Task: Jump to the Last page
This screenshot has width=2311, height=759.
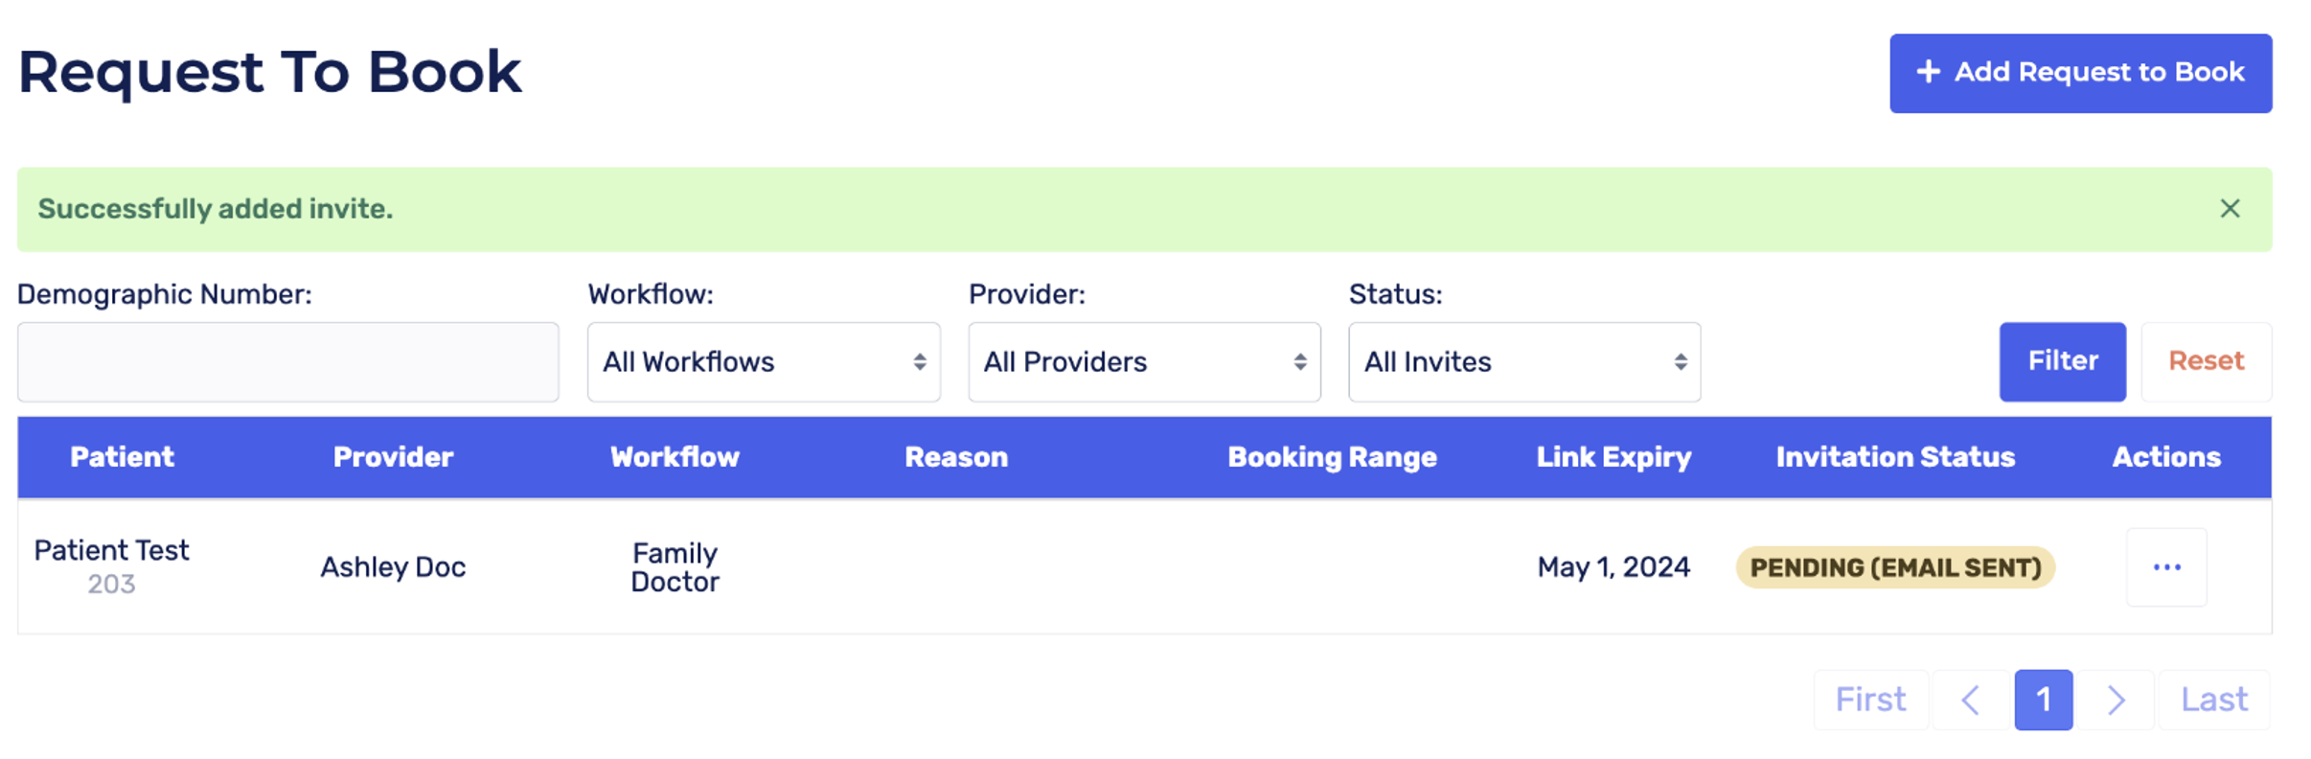Action: point(2213,701)
